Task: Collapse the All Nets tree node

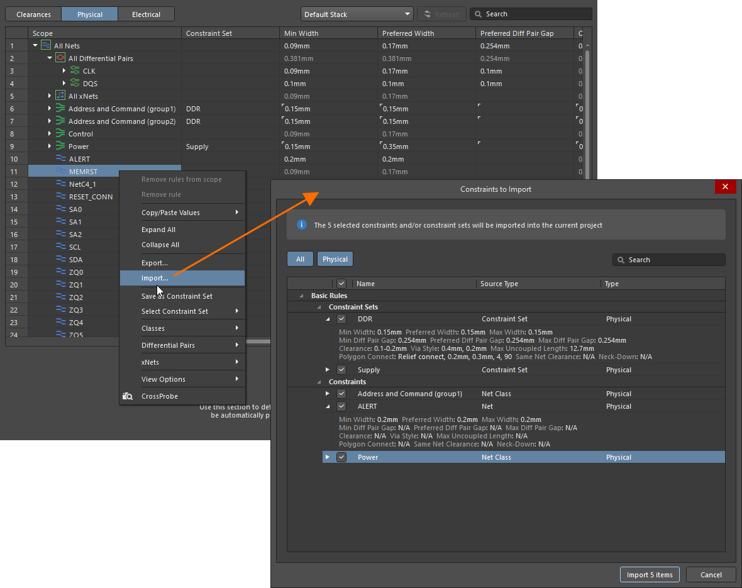Action: coord(35,45)
